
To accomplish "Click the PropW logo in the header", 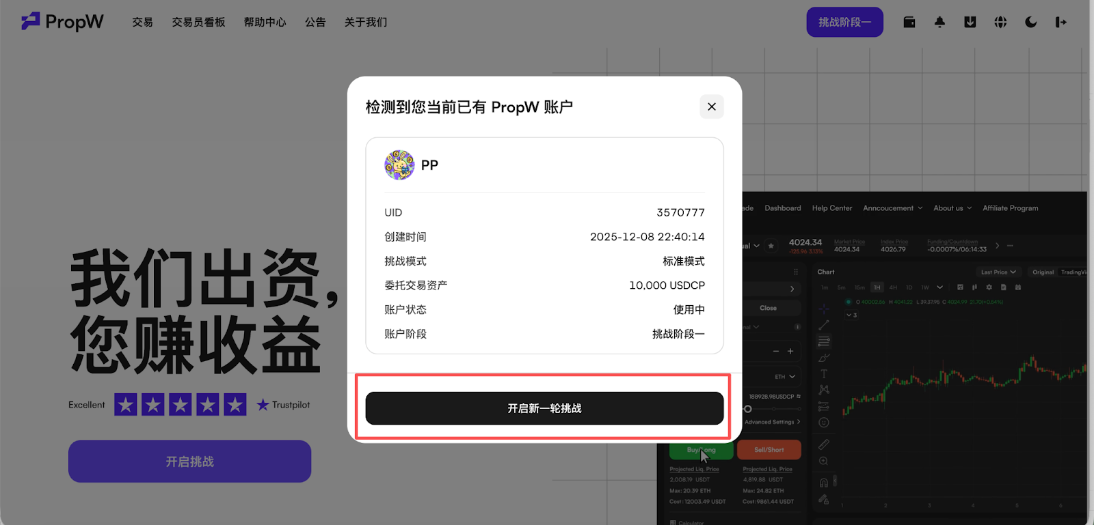I will (62, 22).
